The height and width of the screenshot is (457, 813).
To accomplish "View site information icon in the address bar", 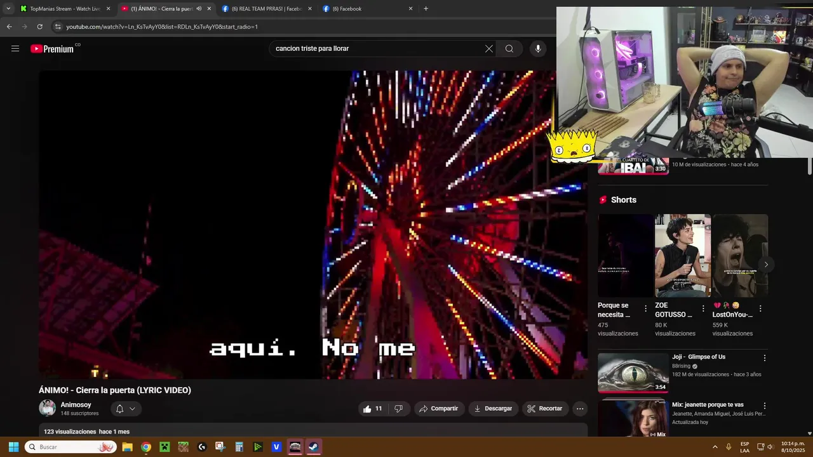I will click(x=58, y=27).
